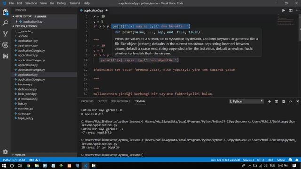301x169 pixels.
Task: Click errors and warnings count in status bar
Action: click(x=34, y=160)
